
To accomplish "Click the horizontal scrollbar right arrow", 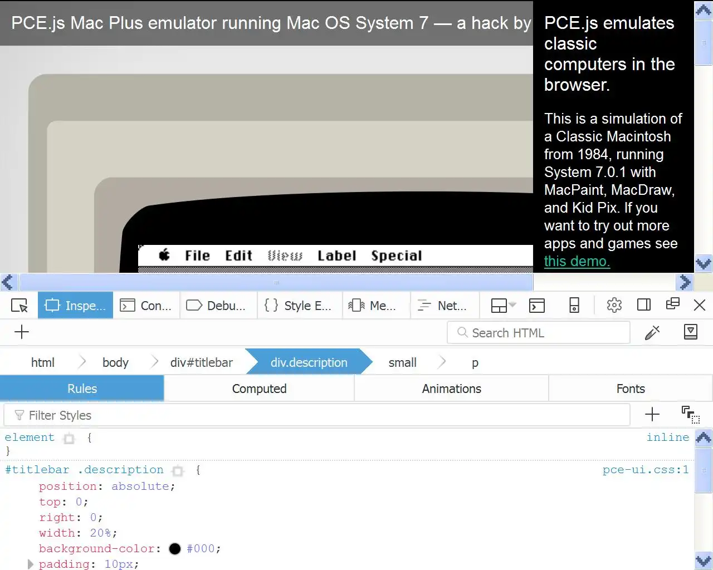I will [685, 282].
